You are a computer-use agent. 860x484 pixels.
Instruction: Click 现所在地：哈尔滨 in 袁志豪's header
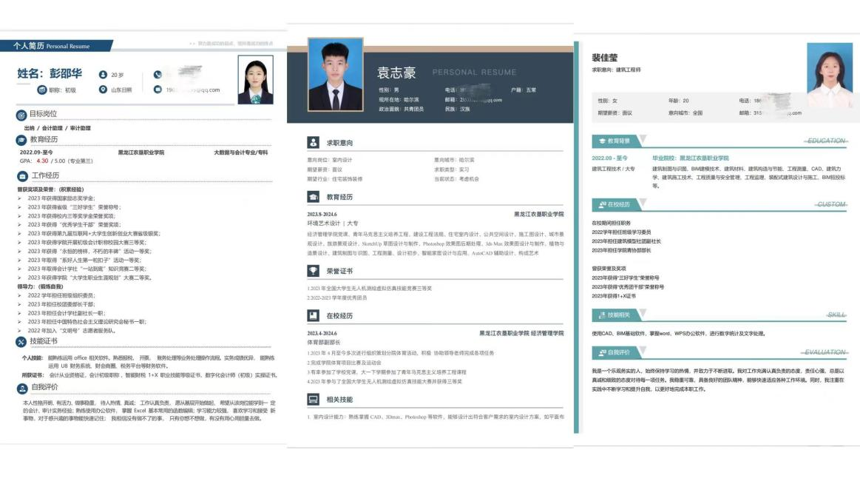pyautogui.click(x=399, y=100)
